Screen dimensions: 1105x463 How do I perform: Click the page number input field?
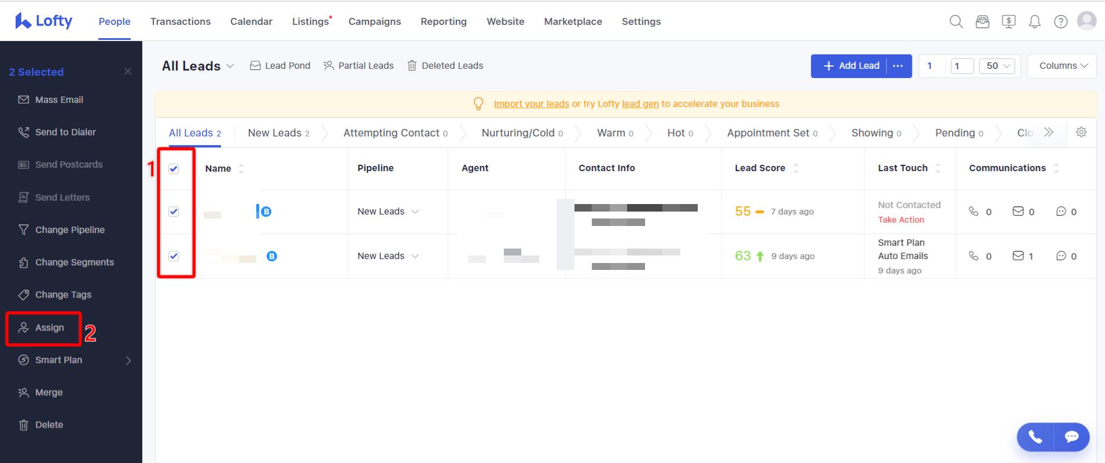[962, 66]
